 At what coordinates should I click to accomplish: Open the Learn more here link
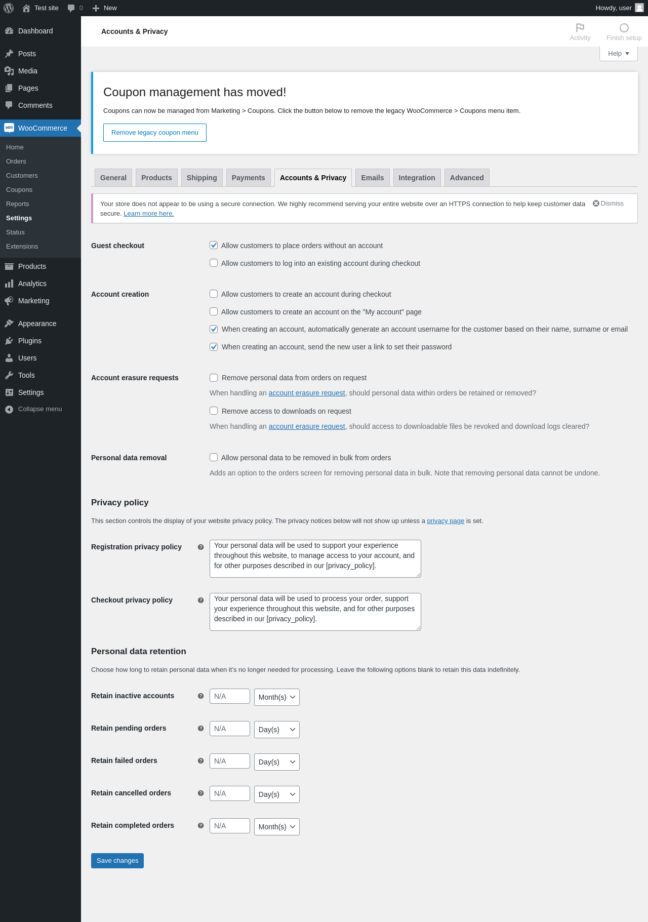[149, 214]
